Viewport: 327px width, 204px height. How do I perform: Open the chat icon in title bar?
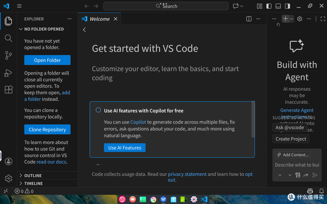pos(236,6)
